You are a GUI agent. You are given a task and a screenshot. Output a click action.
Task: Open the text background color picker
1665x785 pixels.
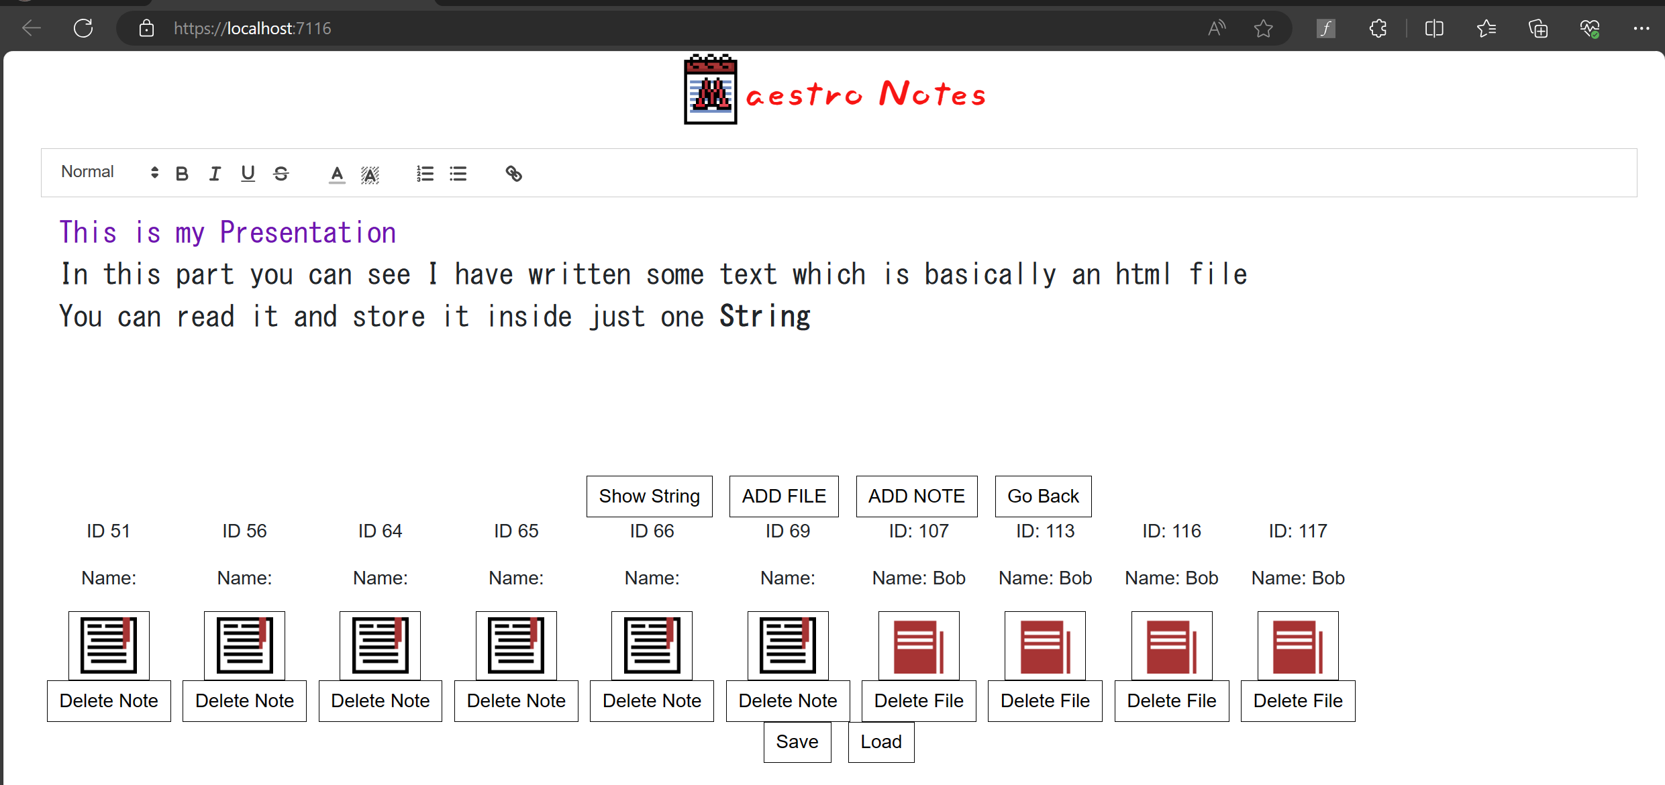point(370,174)
